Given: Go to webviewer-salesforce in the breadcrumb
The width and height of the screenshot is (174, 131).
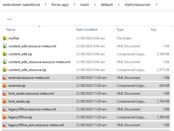Looking at the screenshot, I should [x=21, y=5].
